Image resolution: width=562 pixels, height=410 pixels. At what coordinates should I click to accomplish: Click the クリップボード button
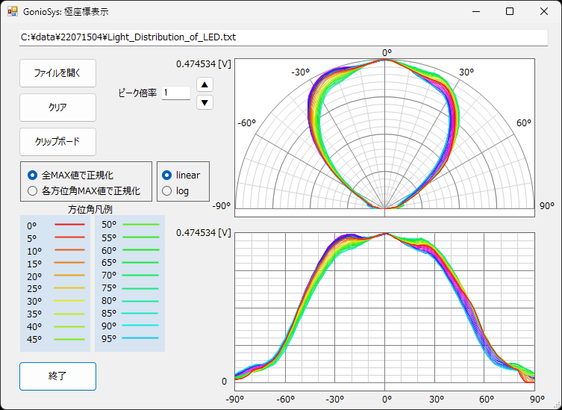57,142
